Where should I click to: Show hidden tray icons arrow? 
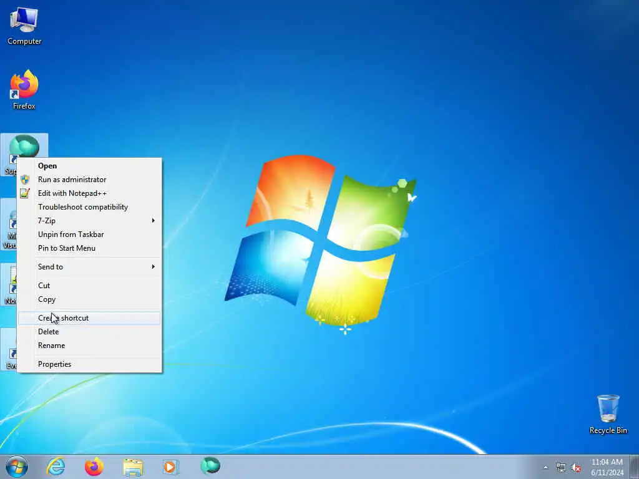(x=545, y=468)
